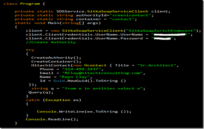Click the query string "from e in entities select e"

pos(102,89)
